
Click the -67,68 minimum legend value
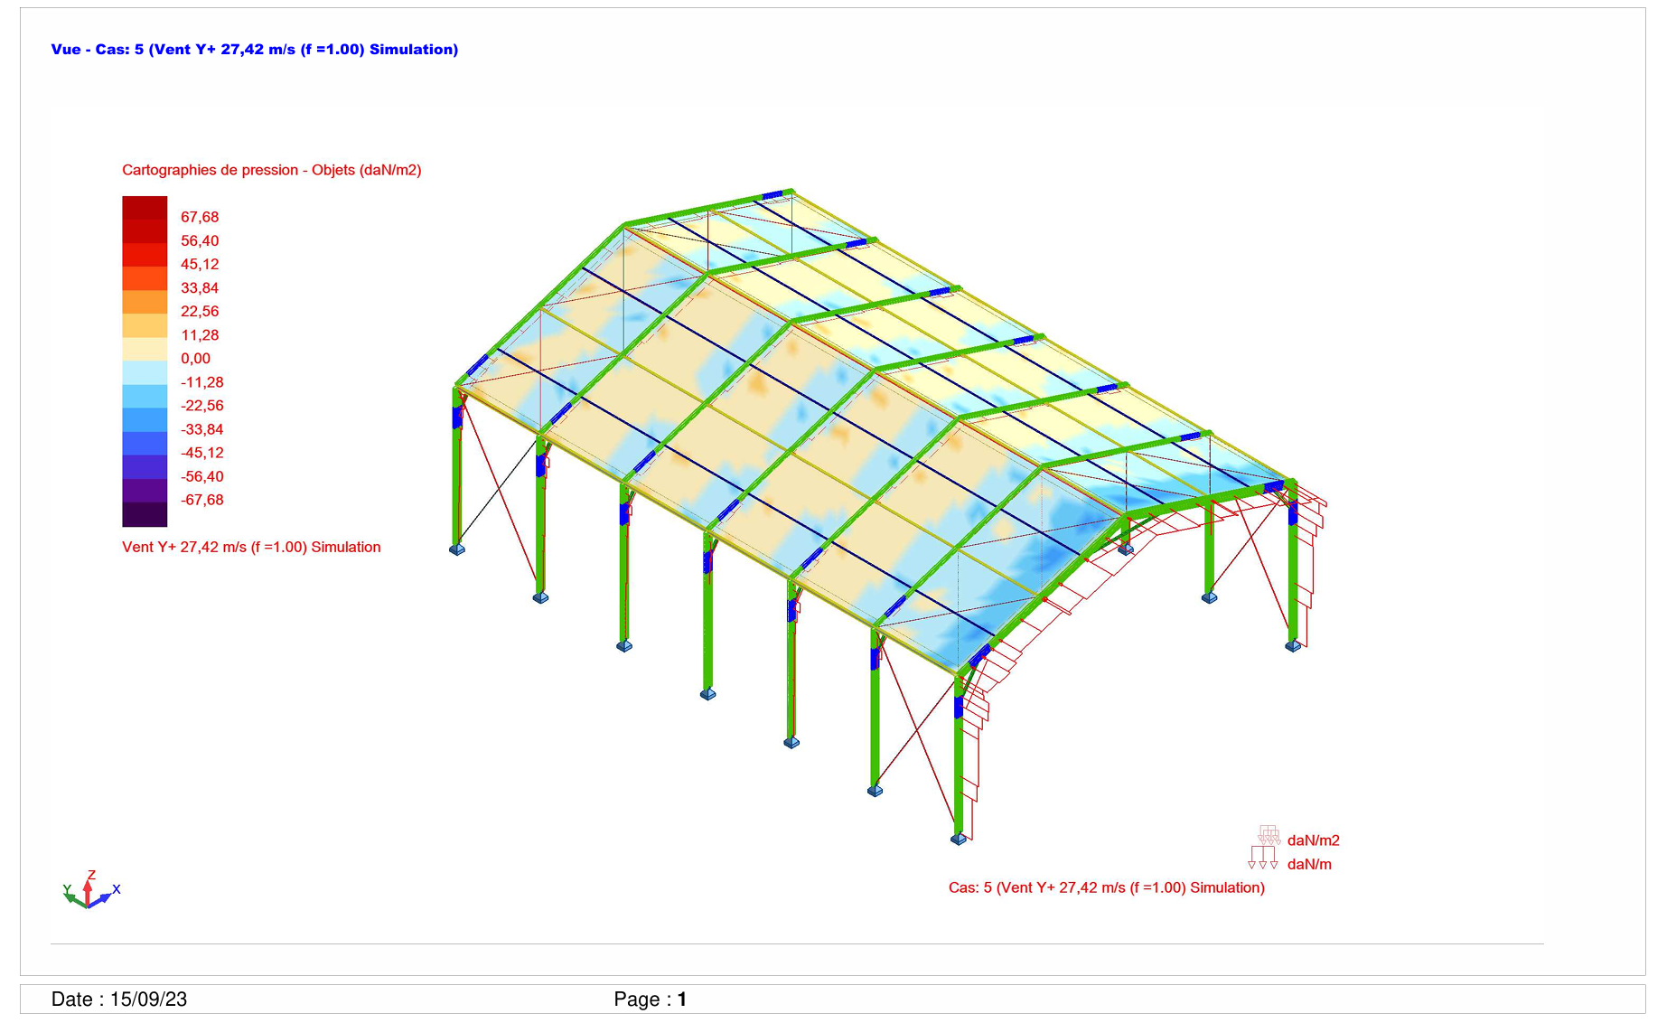[201, 500]
